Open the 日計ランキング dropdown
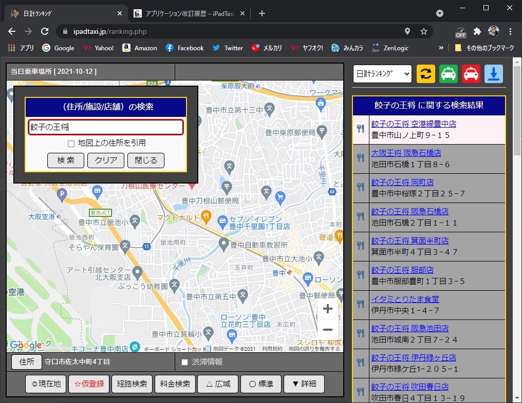 382,74
